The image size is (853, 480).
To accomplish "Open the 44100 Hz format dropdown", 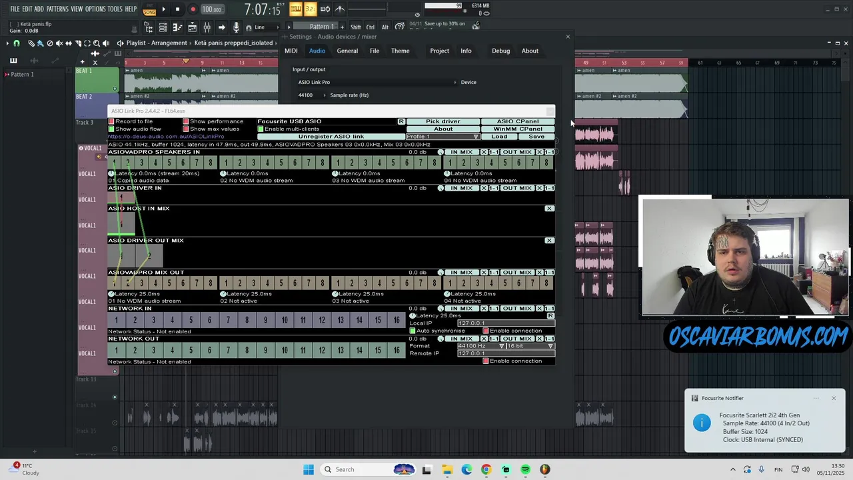I will tap(481, 346).
